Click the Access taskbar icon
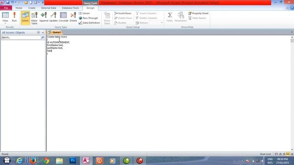The width and height of the screenshot is (294, 165). pyautogui.click(x=86, y=160)
